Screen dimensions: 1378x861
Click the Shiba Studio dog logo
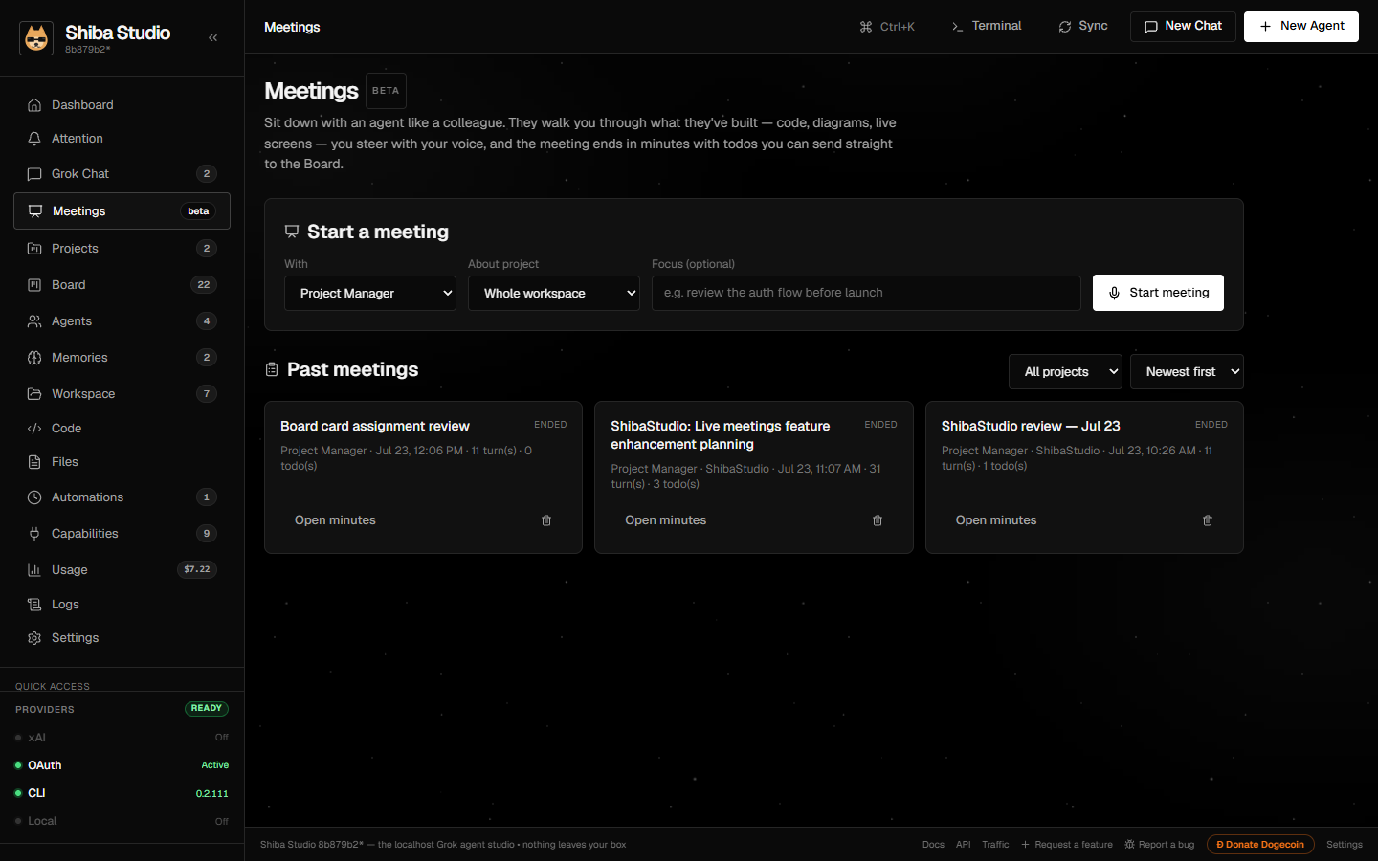(x=36, y=38)
